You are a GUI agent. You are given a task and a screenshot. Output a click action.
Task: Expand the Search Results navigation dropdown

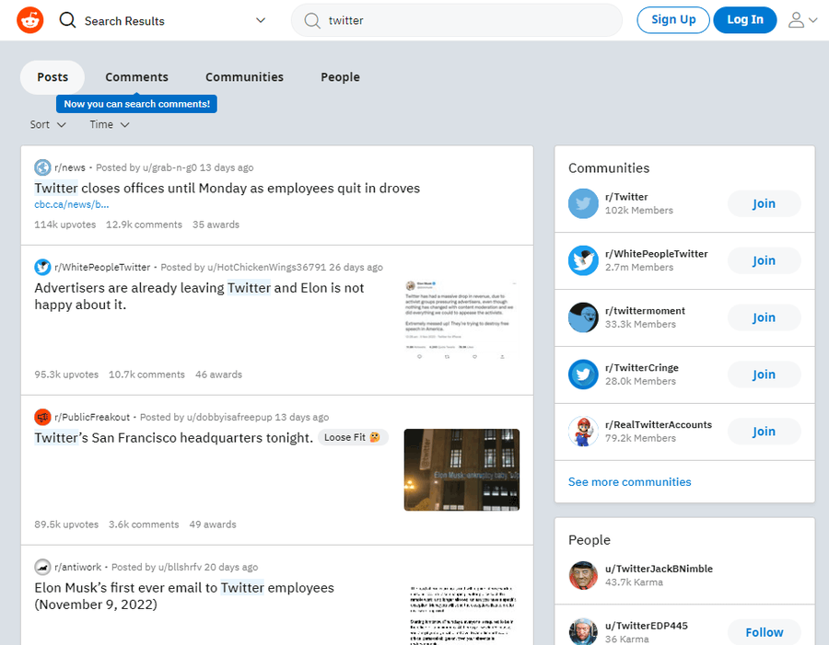pos(261,20)
